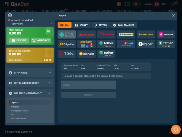182x137 pixels.
Task: Switch to the Crypto tab
Action: [x=100, y=25]
